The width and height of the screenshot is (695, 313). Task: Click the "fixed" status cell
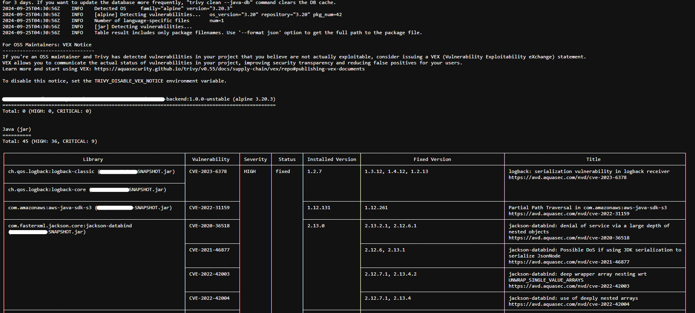[x=283, y=171]
